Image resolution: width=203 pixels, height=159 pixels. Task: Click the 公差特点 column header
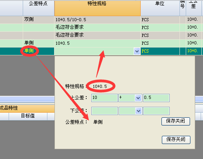(x=38, y=8)
